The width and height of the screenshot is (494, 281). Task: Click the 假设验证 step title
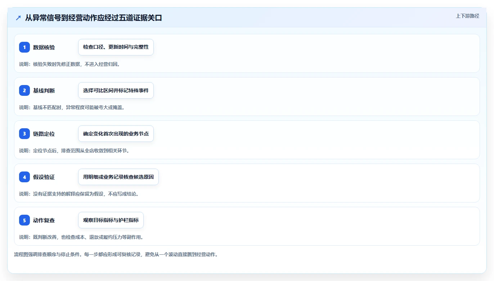point(44,177)
